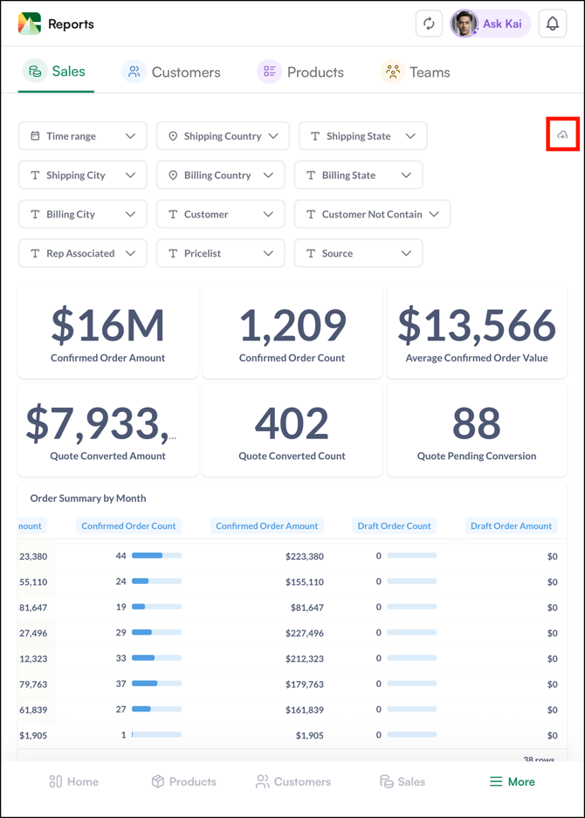Go to Home in bottom navigation
585x818 pixels.
point(73,781)
